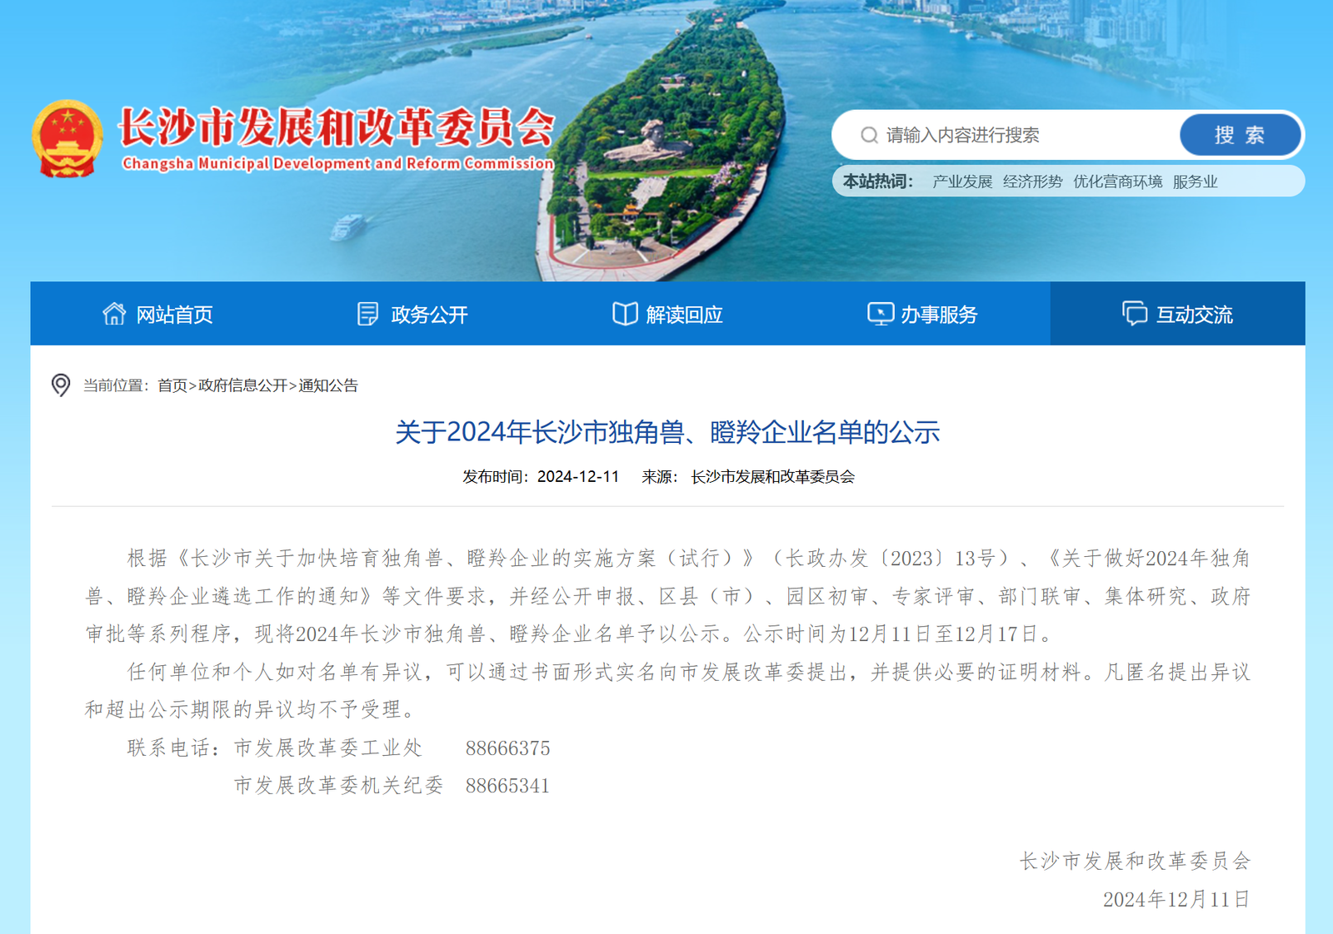Focus the 请输入内容进行搜索 input field
The width and height of the screenshot is (1333, 934).
[x=1025, y=135]
